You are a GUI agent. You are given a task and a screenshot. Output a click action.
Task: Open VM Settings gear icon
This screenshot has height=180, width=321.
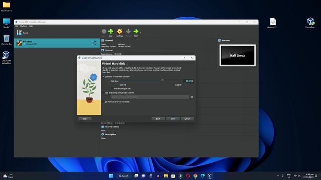point(120,31)
